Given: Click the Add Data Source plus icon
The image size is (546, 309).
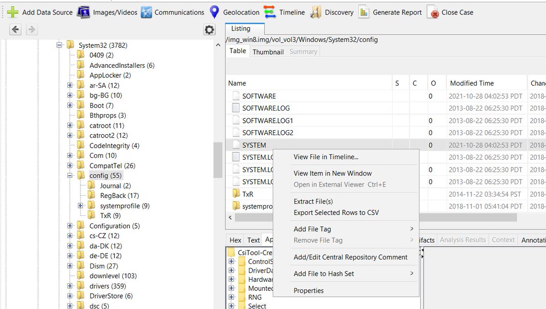Looking at the screenshot, I should [12, 12].
